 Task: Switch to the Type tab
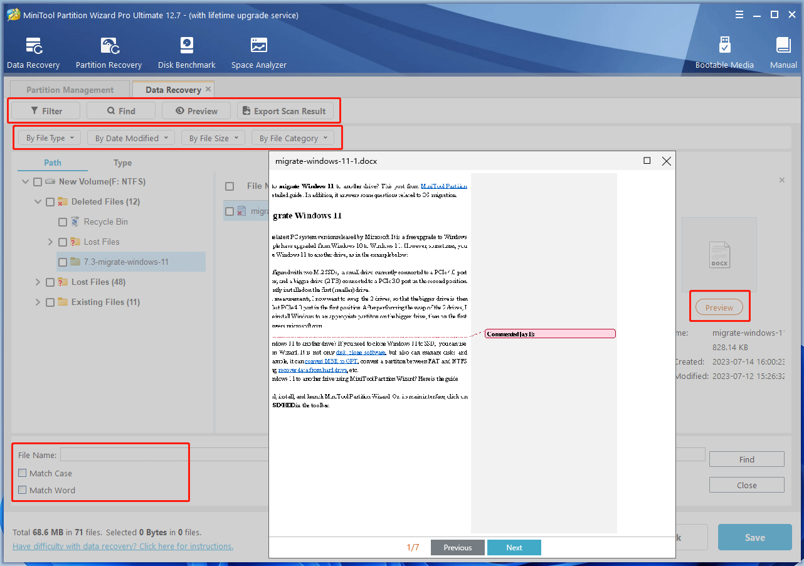pos(122,163)
